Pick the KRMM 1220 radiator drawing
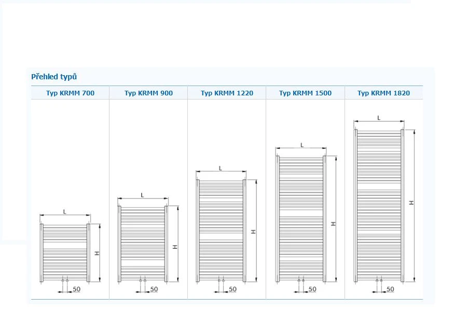 [221, 231]
